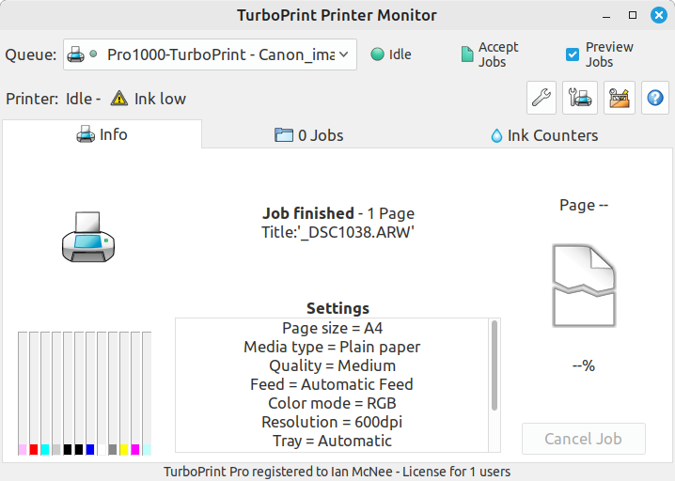
Task: Open help with the question mark icon
Action: (x=655, y=97)
